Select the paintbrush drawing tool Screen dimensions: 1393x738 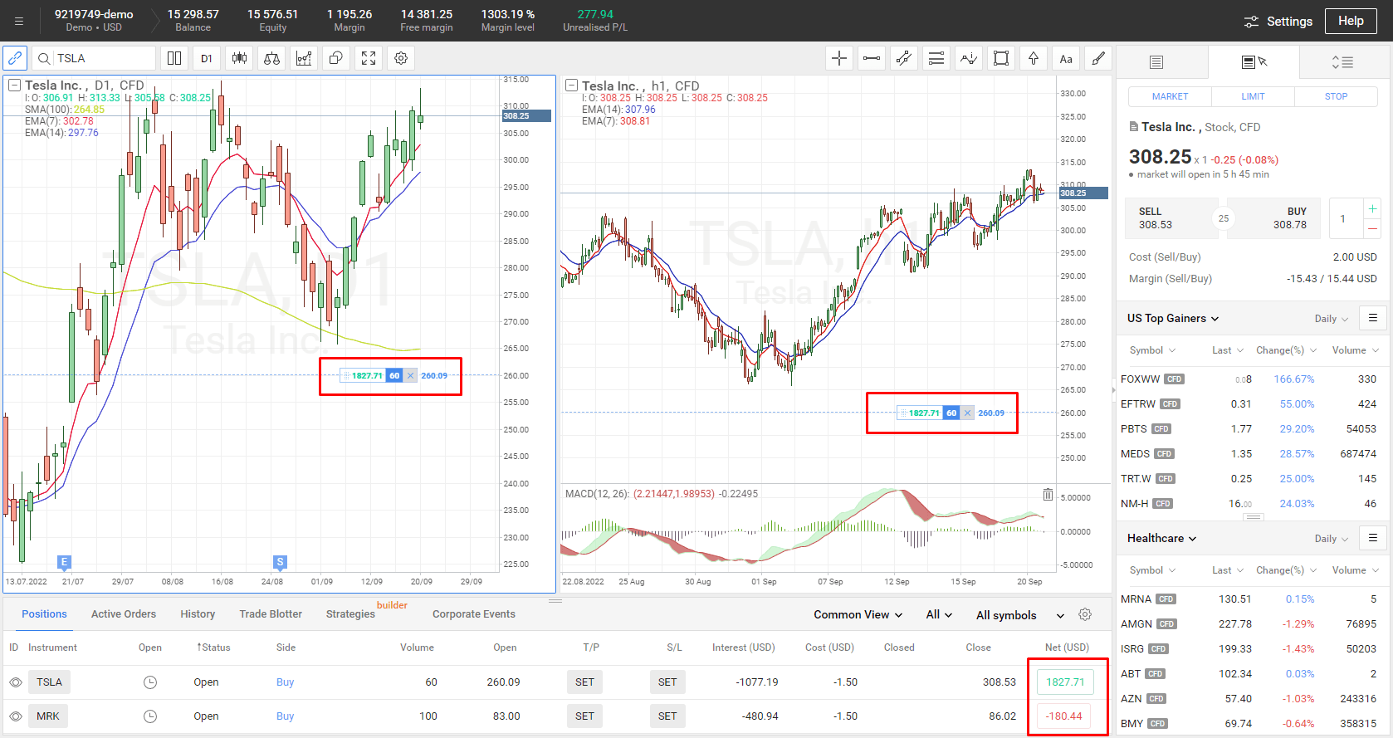[x=1098, y=58]
